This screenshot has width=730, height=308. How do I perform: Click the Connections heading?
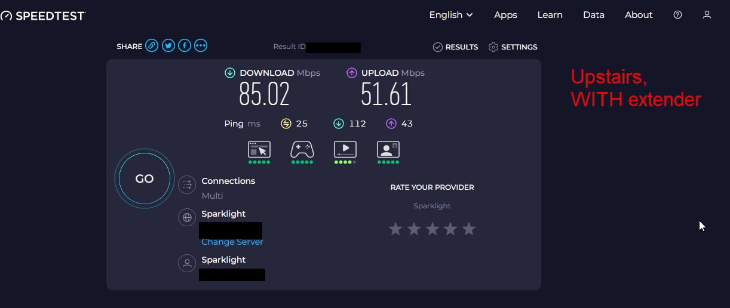(228, 181)
